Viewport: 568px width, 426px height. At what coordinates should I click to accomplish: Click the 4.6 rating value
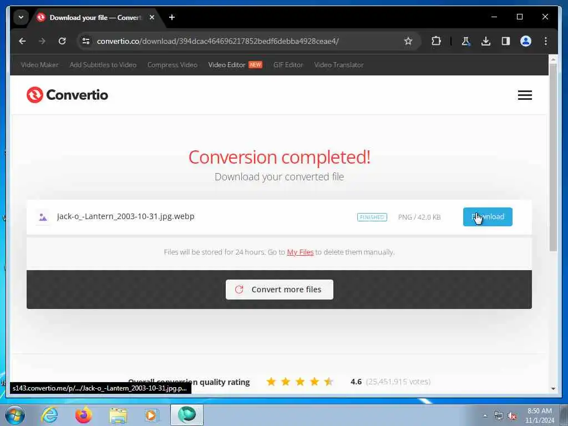(356, 382)
